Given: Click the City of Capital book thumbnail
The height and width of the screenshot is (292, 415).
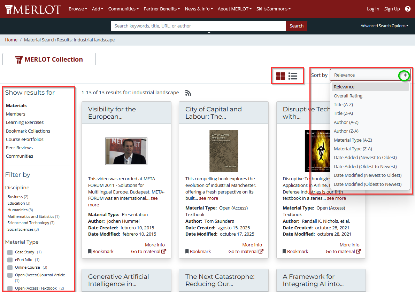Looking at the screenshot, I should tap(223, 151).
